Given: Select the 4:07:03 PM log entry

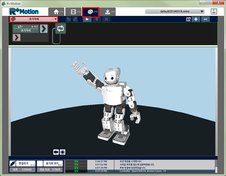Looking at the screenshot, I should pyautogui.click(x=140, y=165).
